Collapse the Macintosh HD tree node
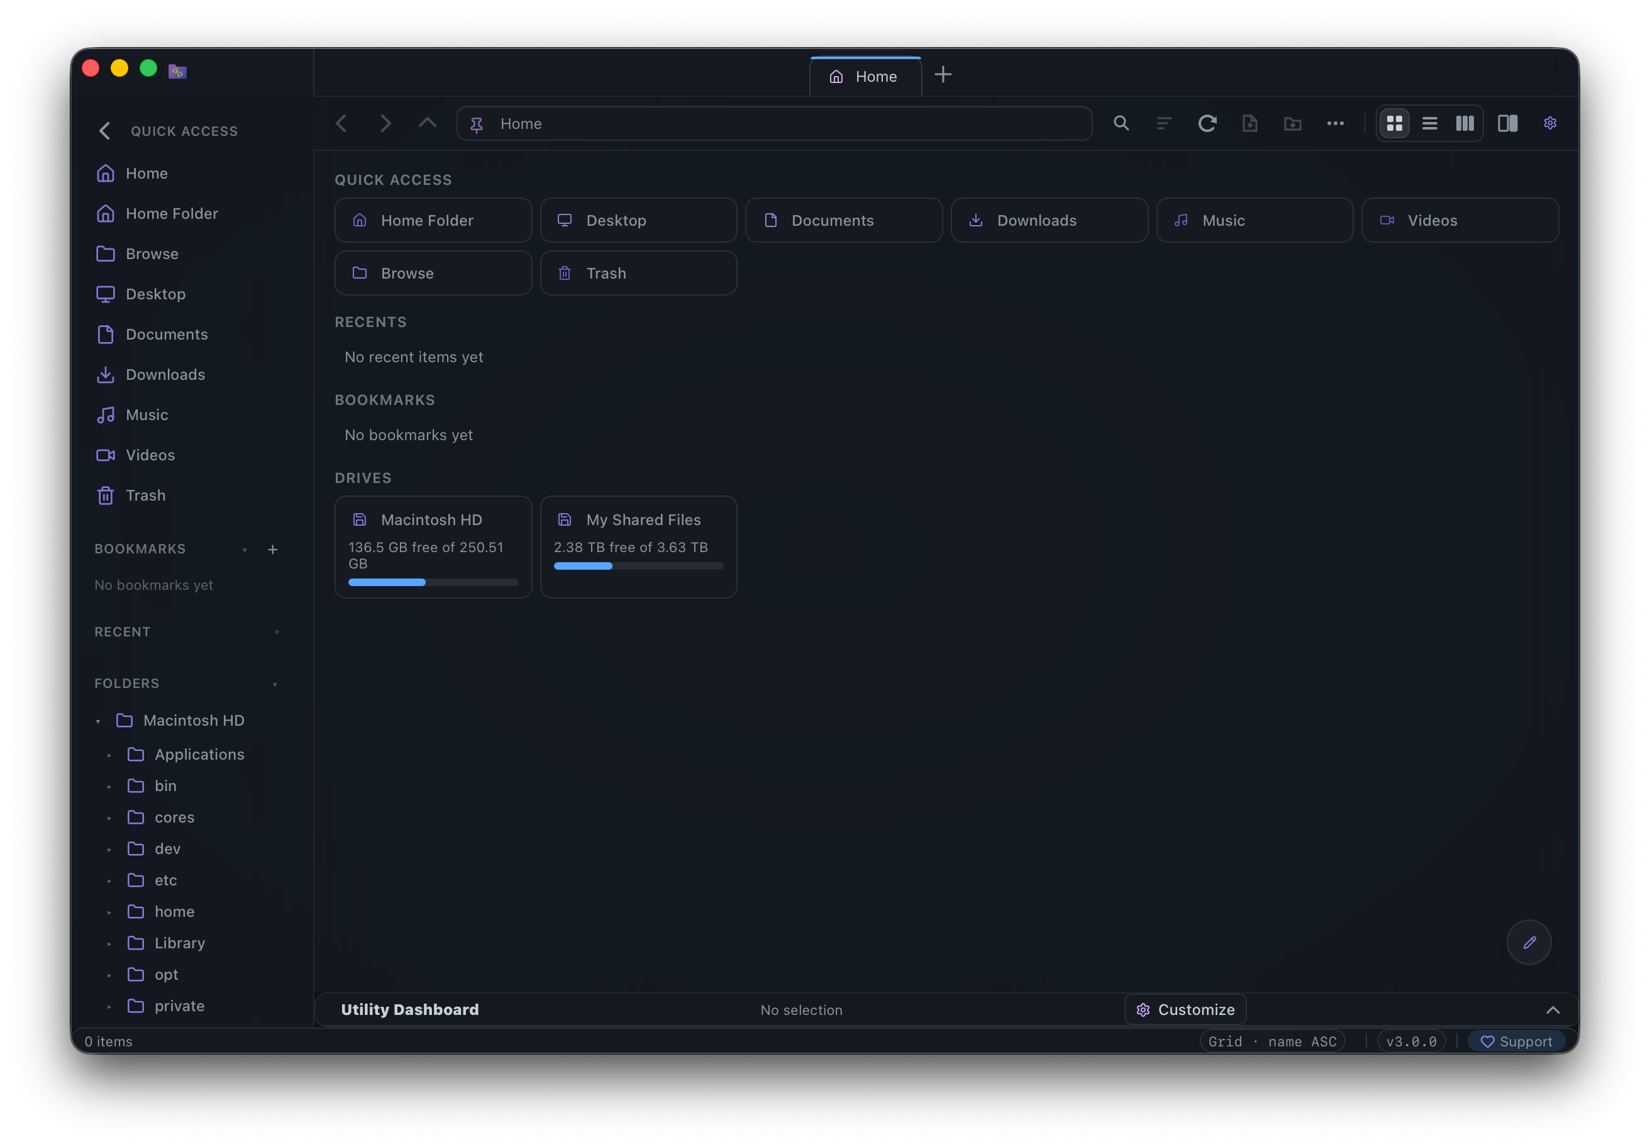 click(99, 721)
